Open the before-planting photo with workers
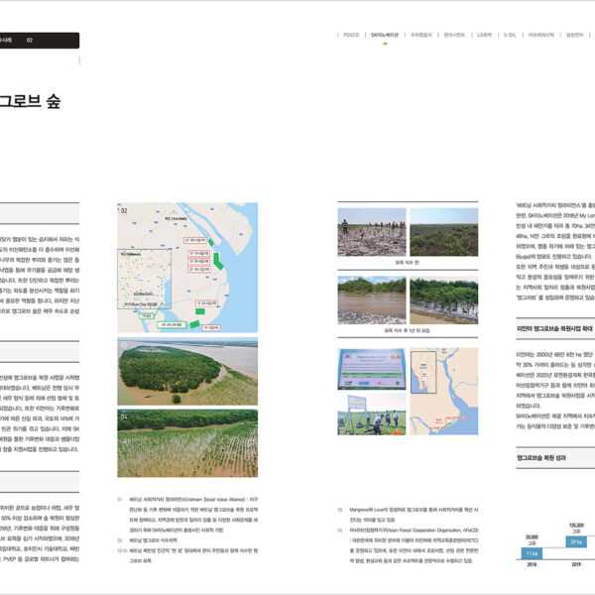The width and height of the screenshot is (595, 595). [372, 231]
